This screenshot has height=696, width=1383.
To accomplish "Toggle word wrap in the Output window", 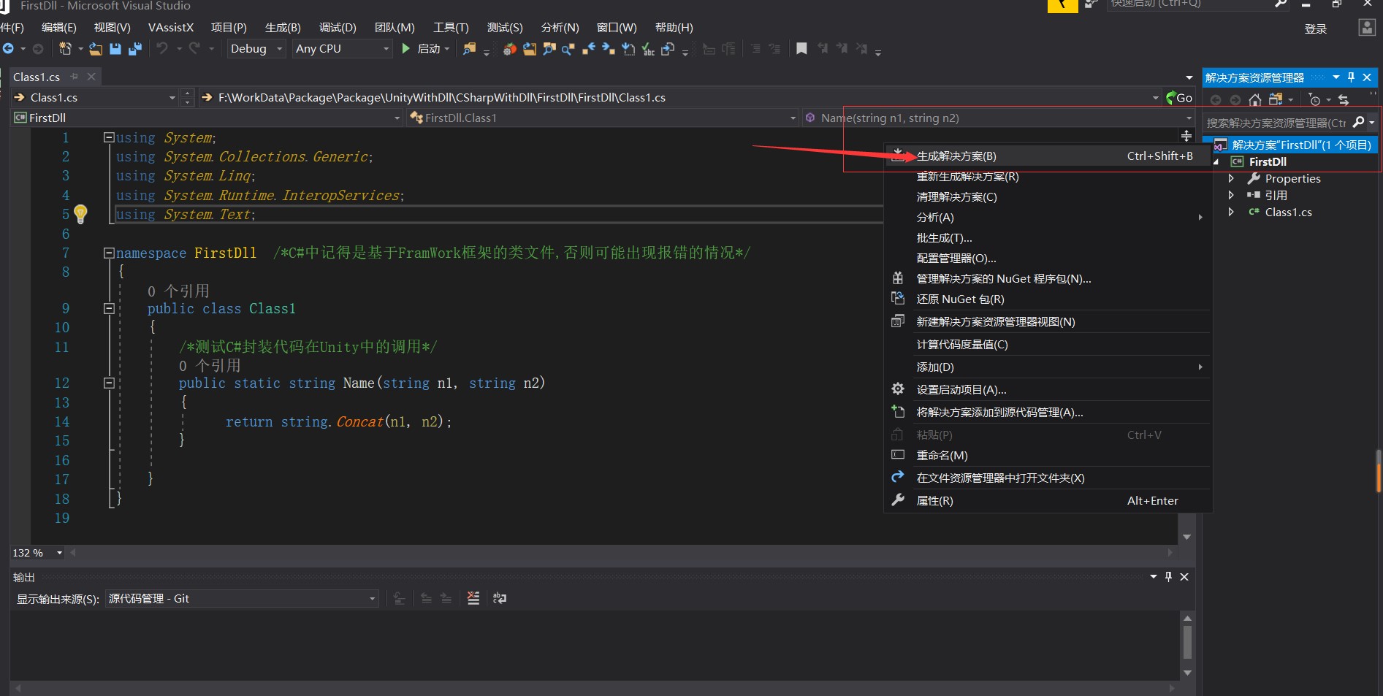I will click(x=500, y=598).
